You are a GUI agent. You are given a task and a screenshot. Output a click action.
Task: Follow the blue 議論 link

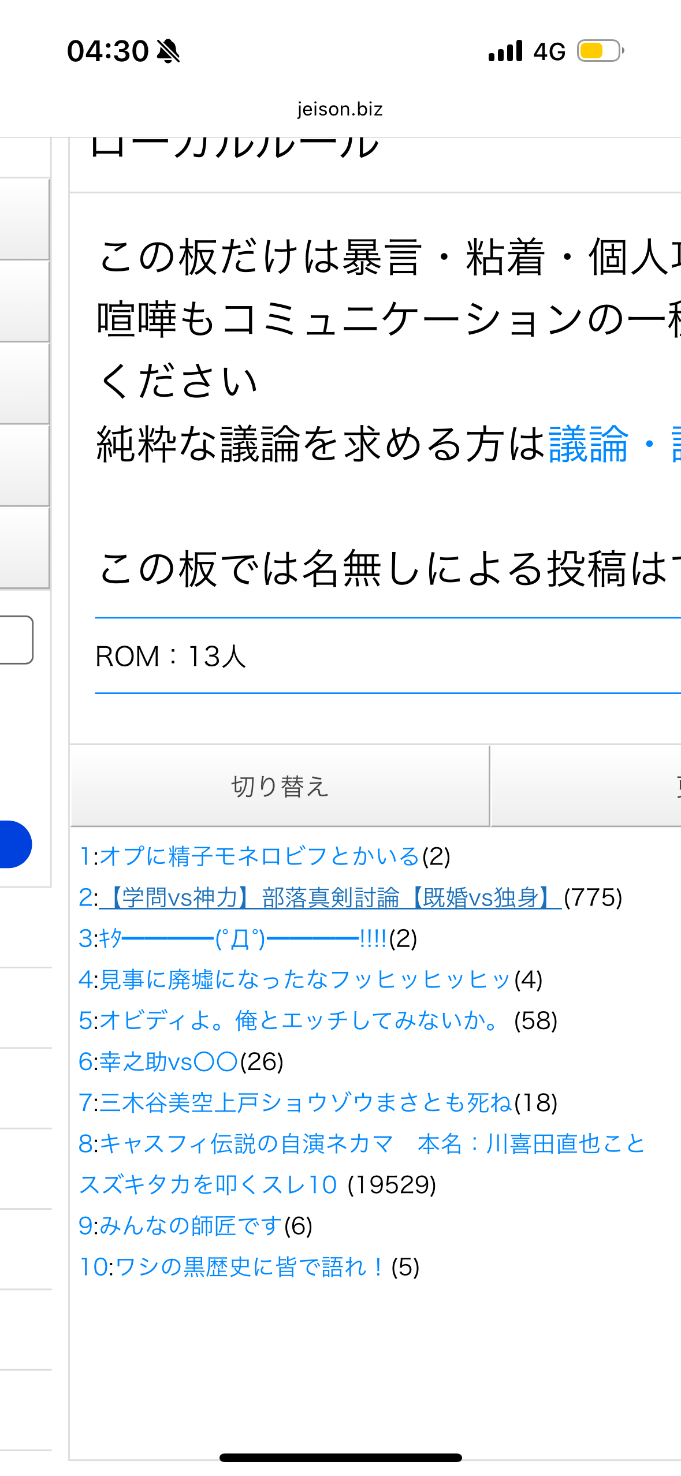coord(588,443)
